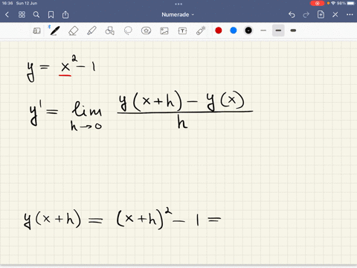Open the share/export menu

click(x=65, y=15)
